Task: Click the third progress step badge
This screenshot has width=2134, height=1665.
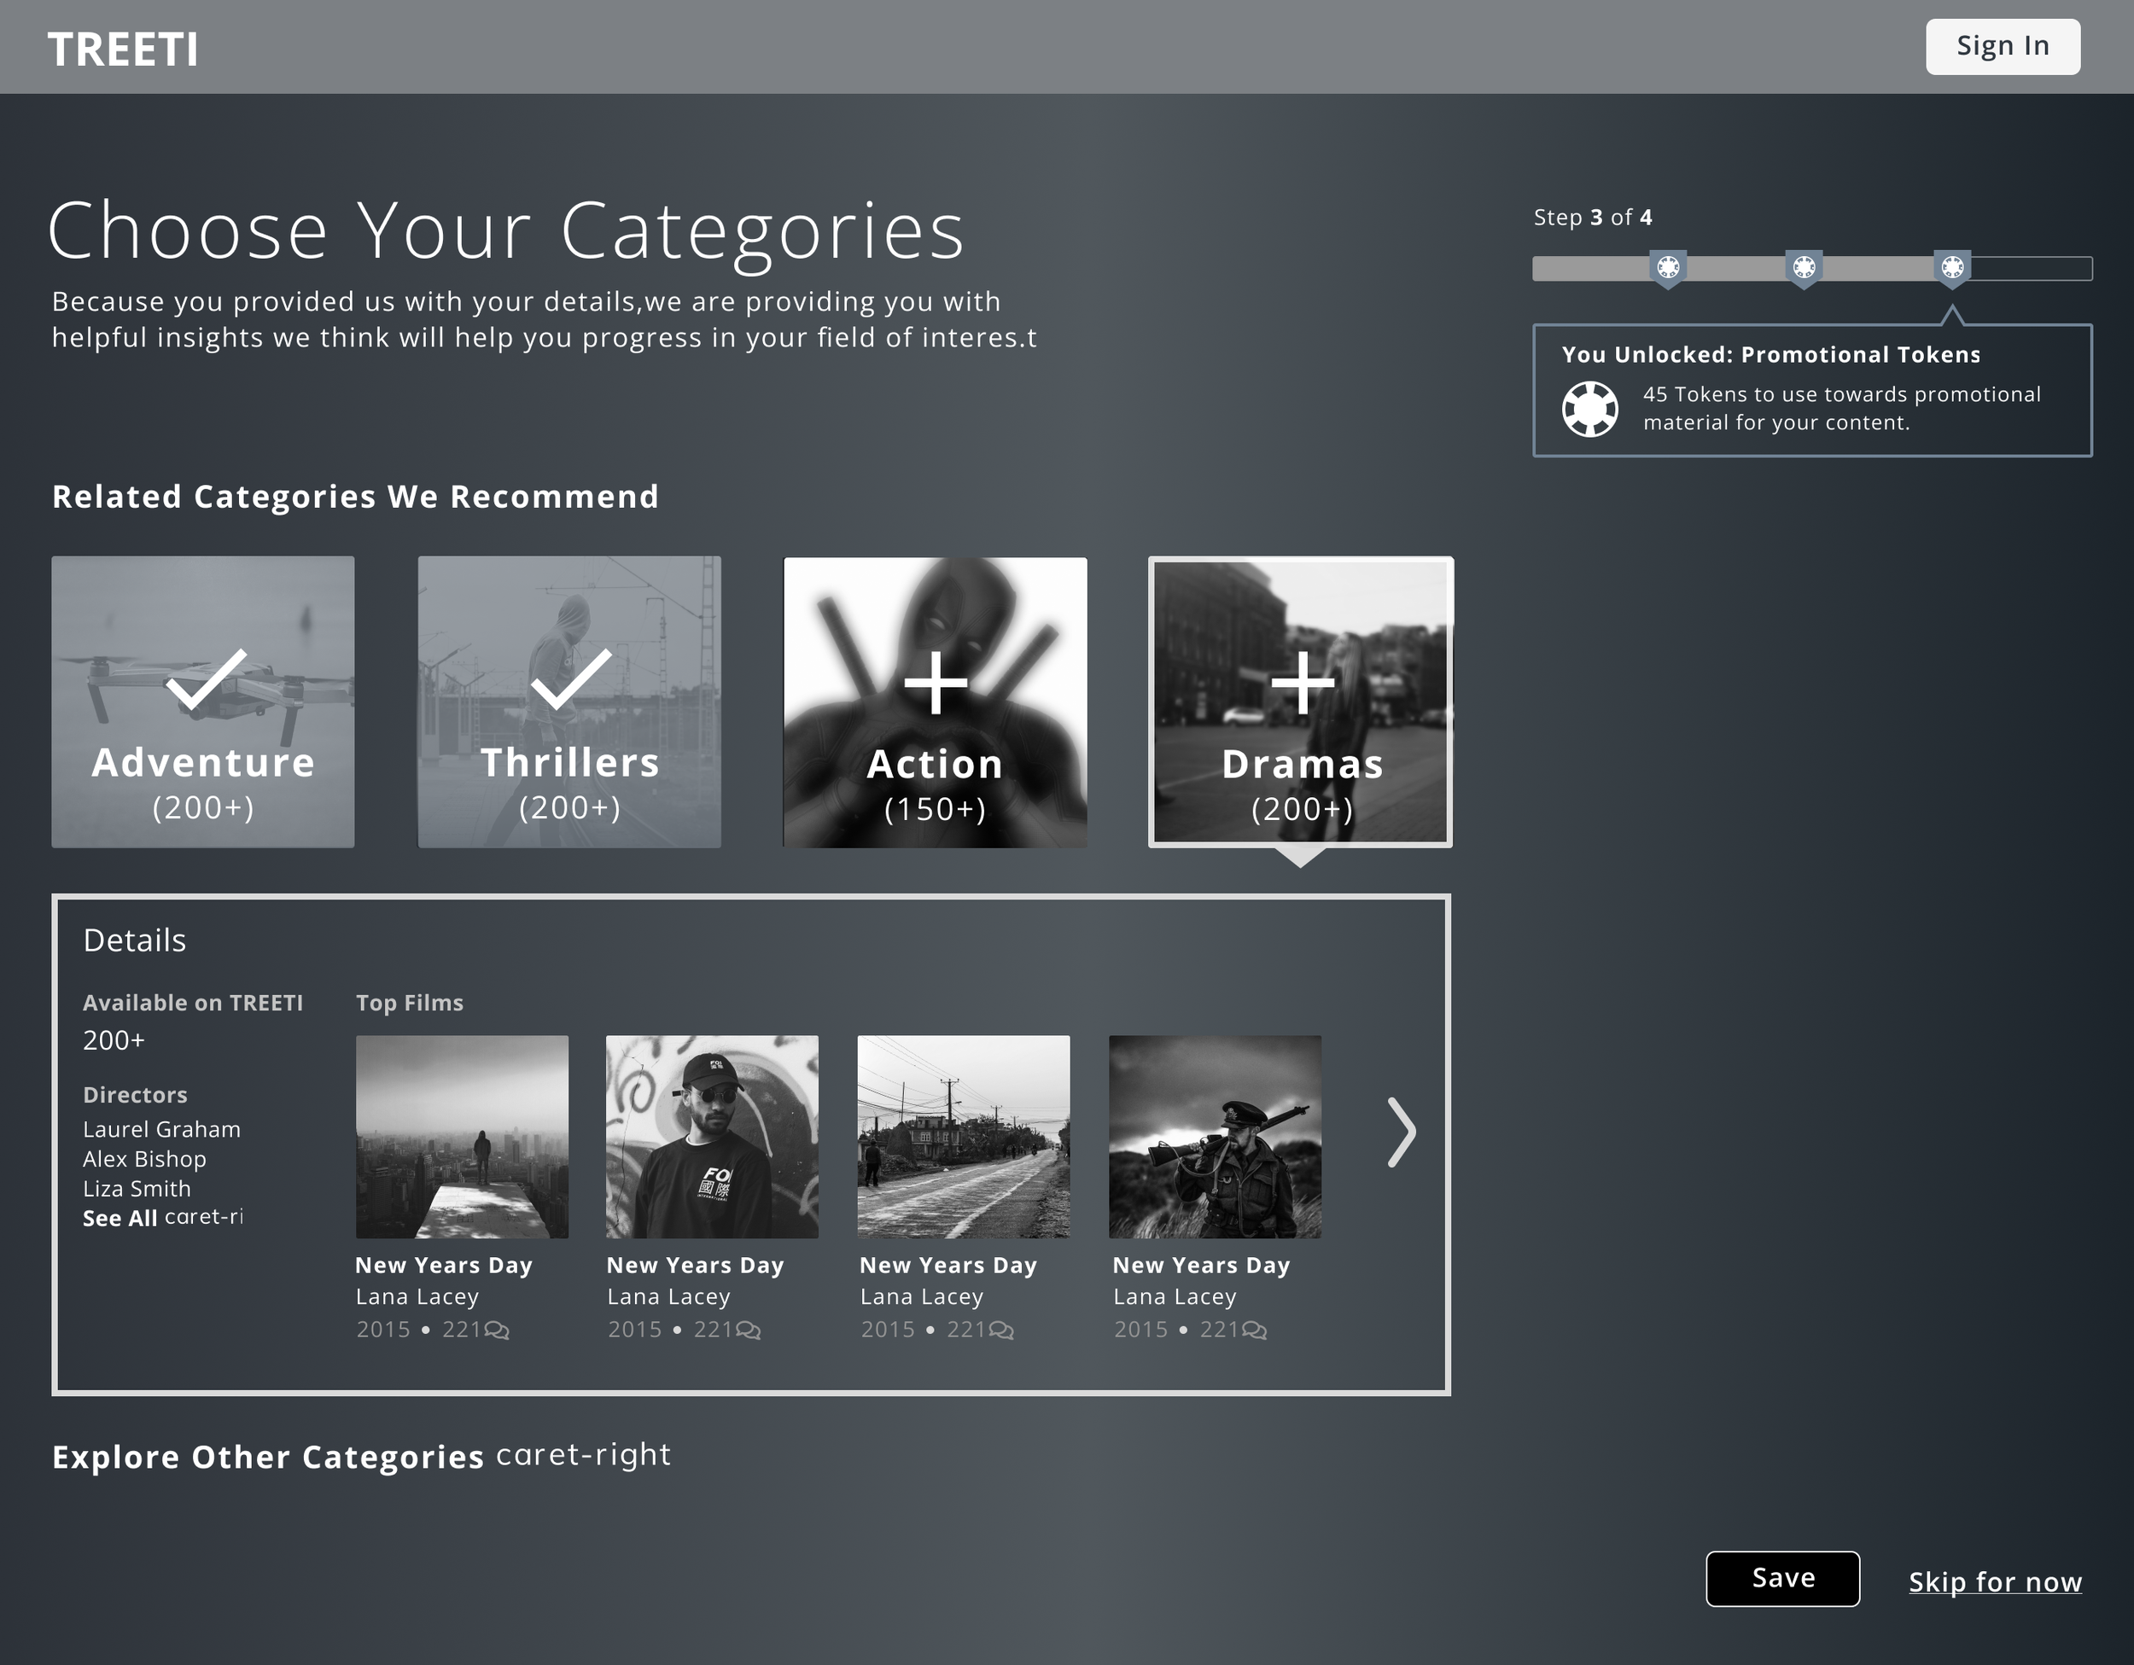Action: (x=1952, y=268)
